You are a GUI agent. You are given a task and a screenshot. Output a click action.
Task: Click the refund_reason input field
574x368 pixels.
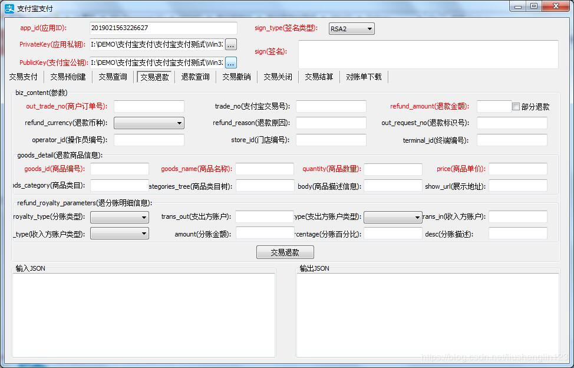coord(331,123)
